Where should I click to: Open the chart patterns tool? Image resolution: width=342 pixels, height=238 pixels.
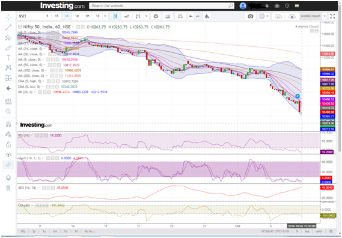point(8,68)
